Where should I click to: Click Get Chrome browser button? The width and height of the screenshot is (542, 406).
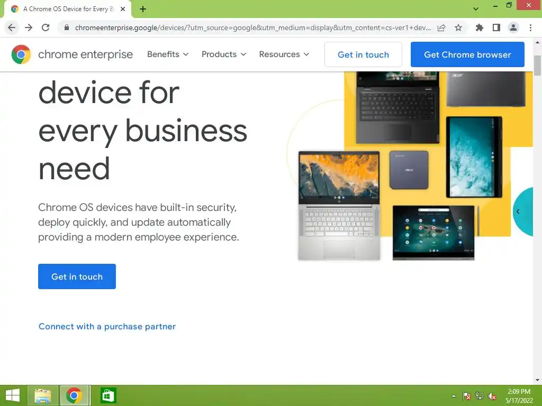[x=467, y=54]
